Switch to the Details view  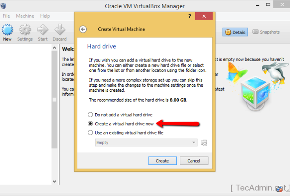point(235,32)
